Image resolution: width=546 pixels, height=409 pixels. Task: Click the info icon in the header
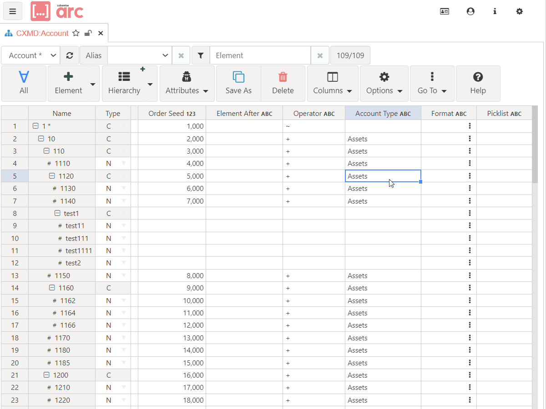(x=495, y=11)
